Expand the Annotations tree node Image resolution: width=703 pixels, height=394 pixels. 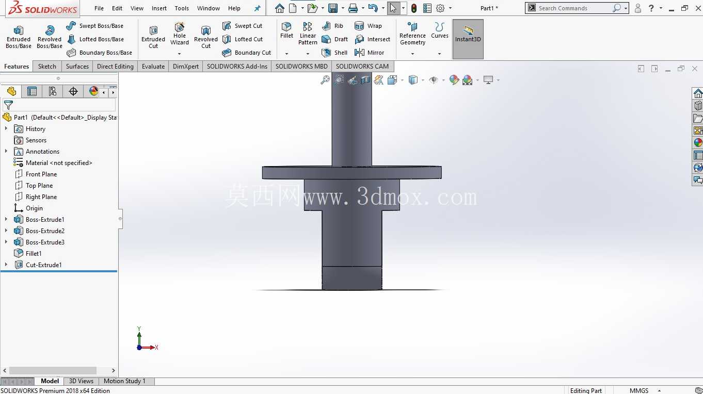click(6, 152)
